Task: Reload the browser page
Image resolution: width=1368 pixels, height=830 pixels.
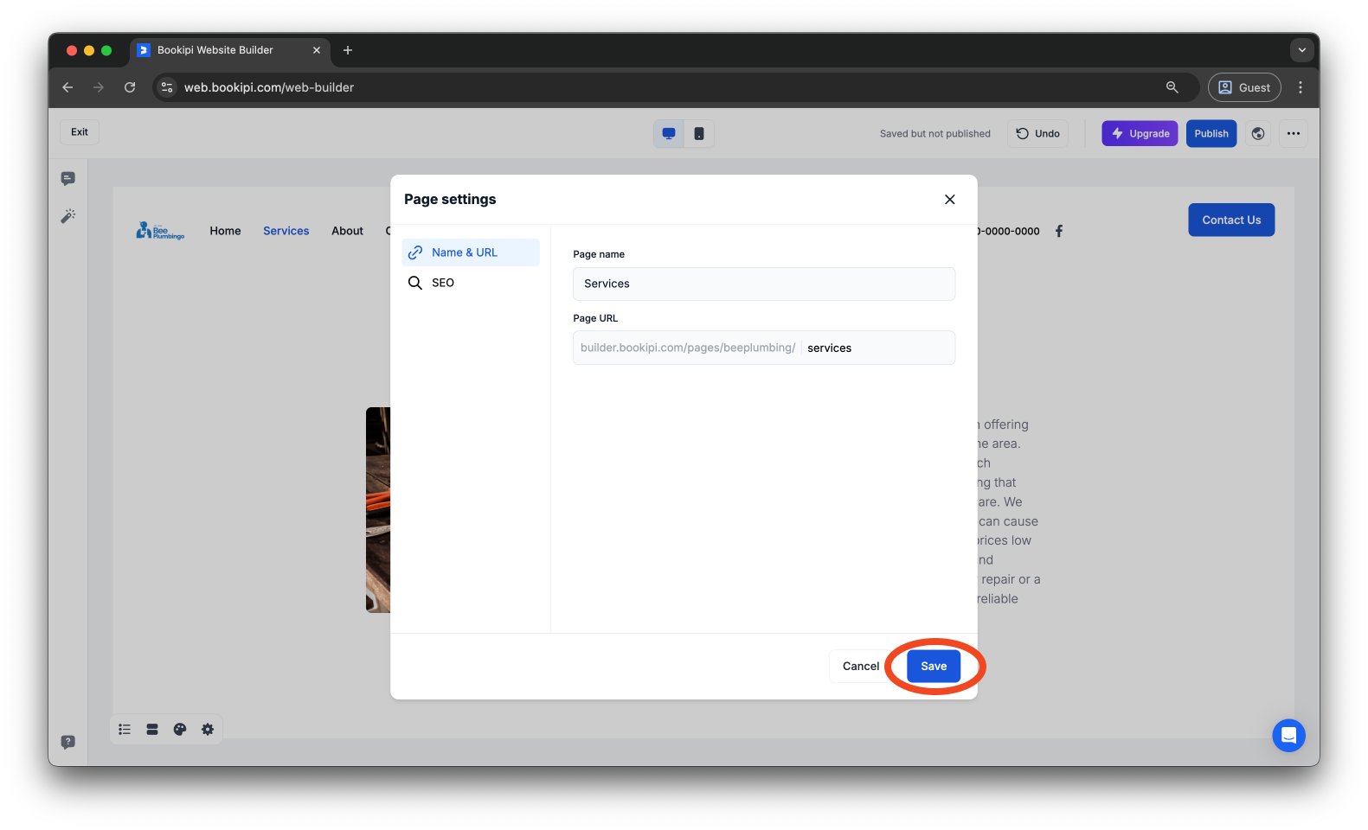Action: [x=130, y=87]
